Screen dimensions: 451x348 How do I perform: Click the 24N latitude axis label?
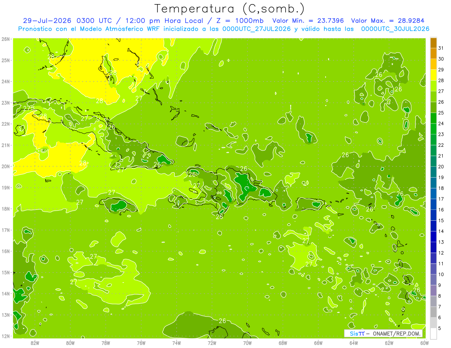pyautogui.click(x=5, y=81)
